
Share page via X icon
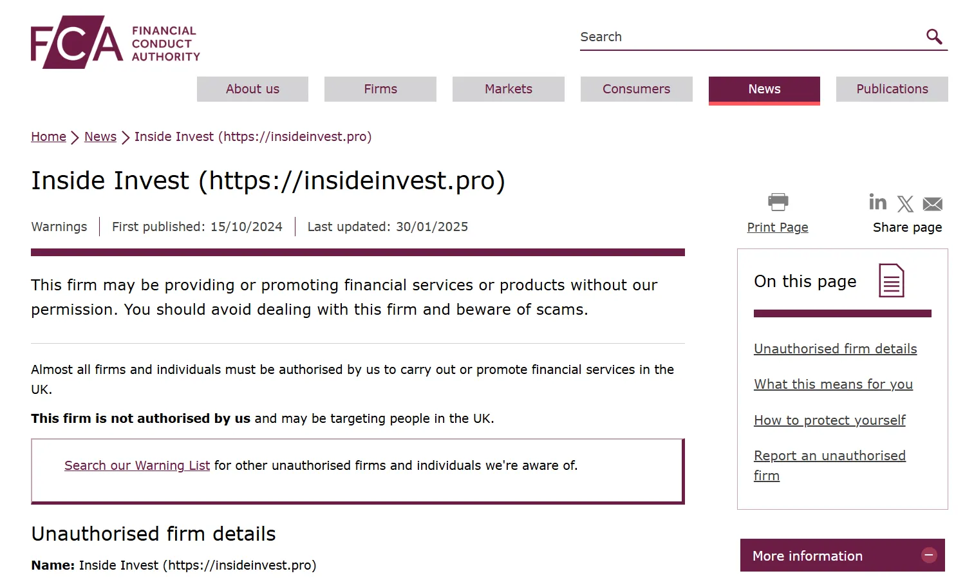point(905,204)
